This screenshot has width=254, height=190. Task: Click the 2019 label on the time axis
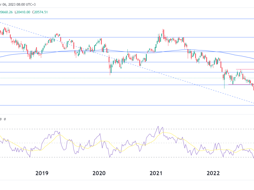point(42,173)
